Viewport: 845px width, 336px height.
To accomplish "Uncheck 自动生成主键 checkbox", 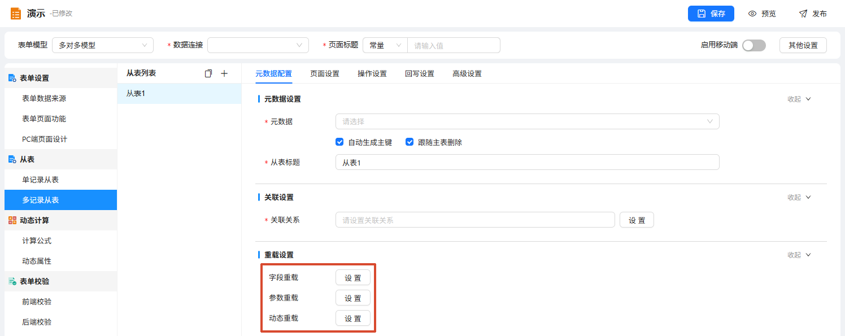I will pos(339,142).
